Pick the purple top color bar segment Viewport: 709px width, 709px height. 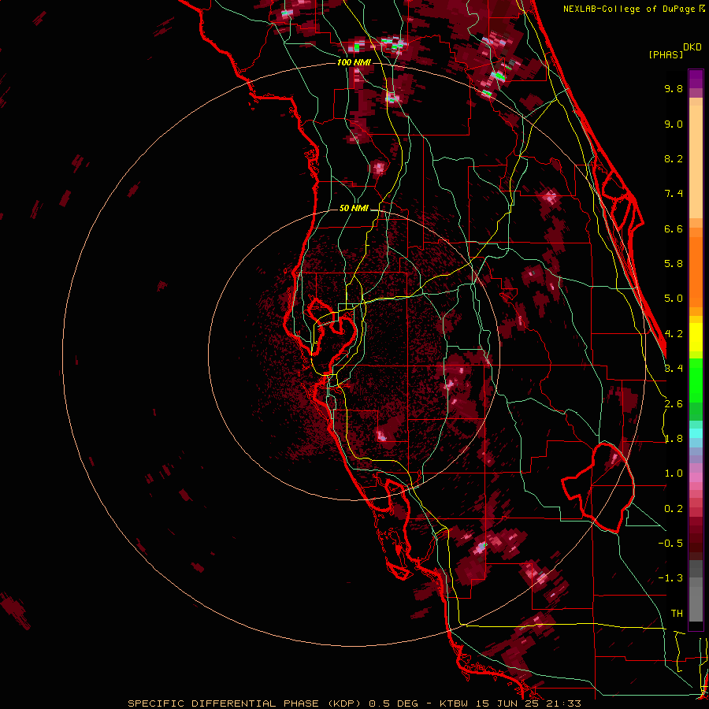point(696,79)
